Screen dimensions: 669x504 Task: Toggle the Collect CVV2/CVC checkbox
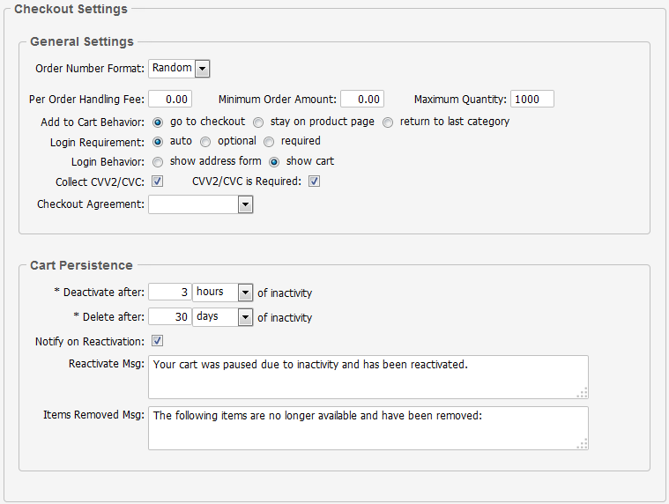158,182
